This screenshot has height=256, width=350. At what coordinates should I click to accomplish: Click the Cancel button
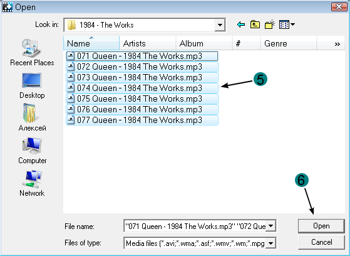point(321,242)
